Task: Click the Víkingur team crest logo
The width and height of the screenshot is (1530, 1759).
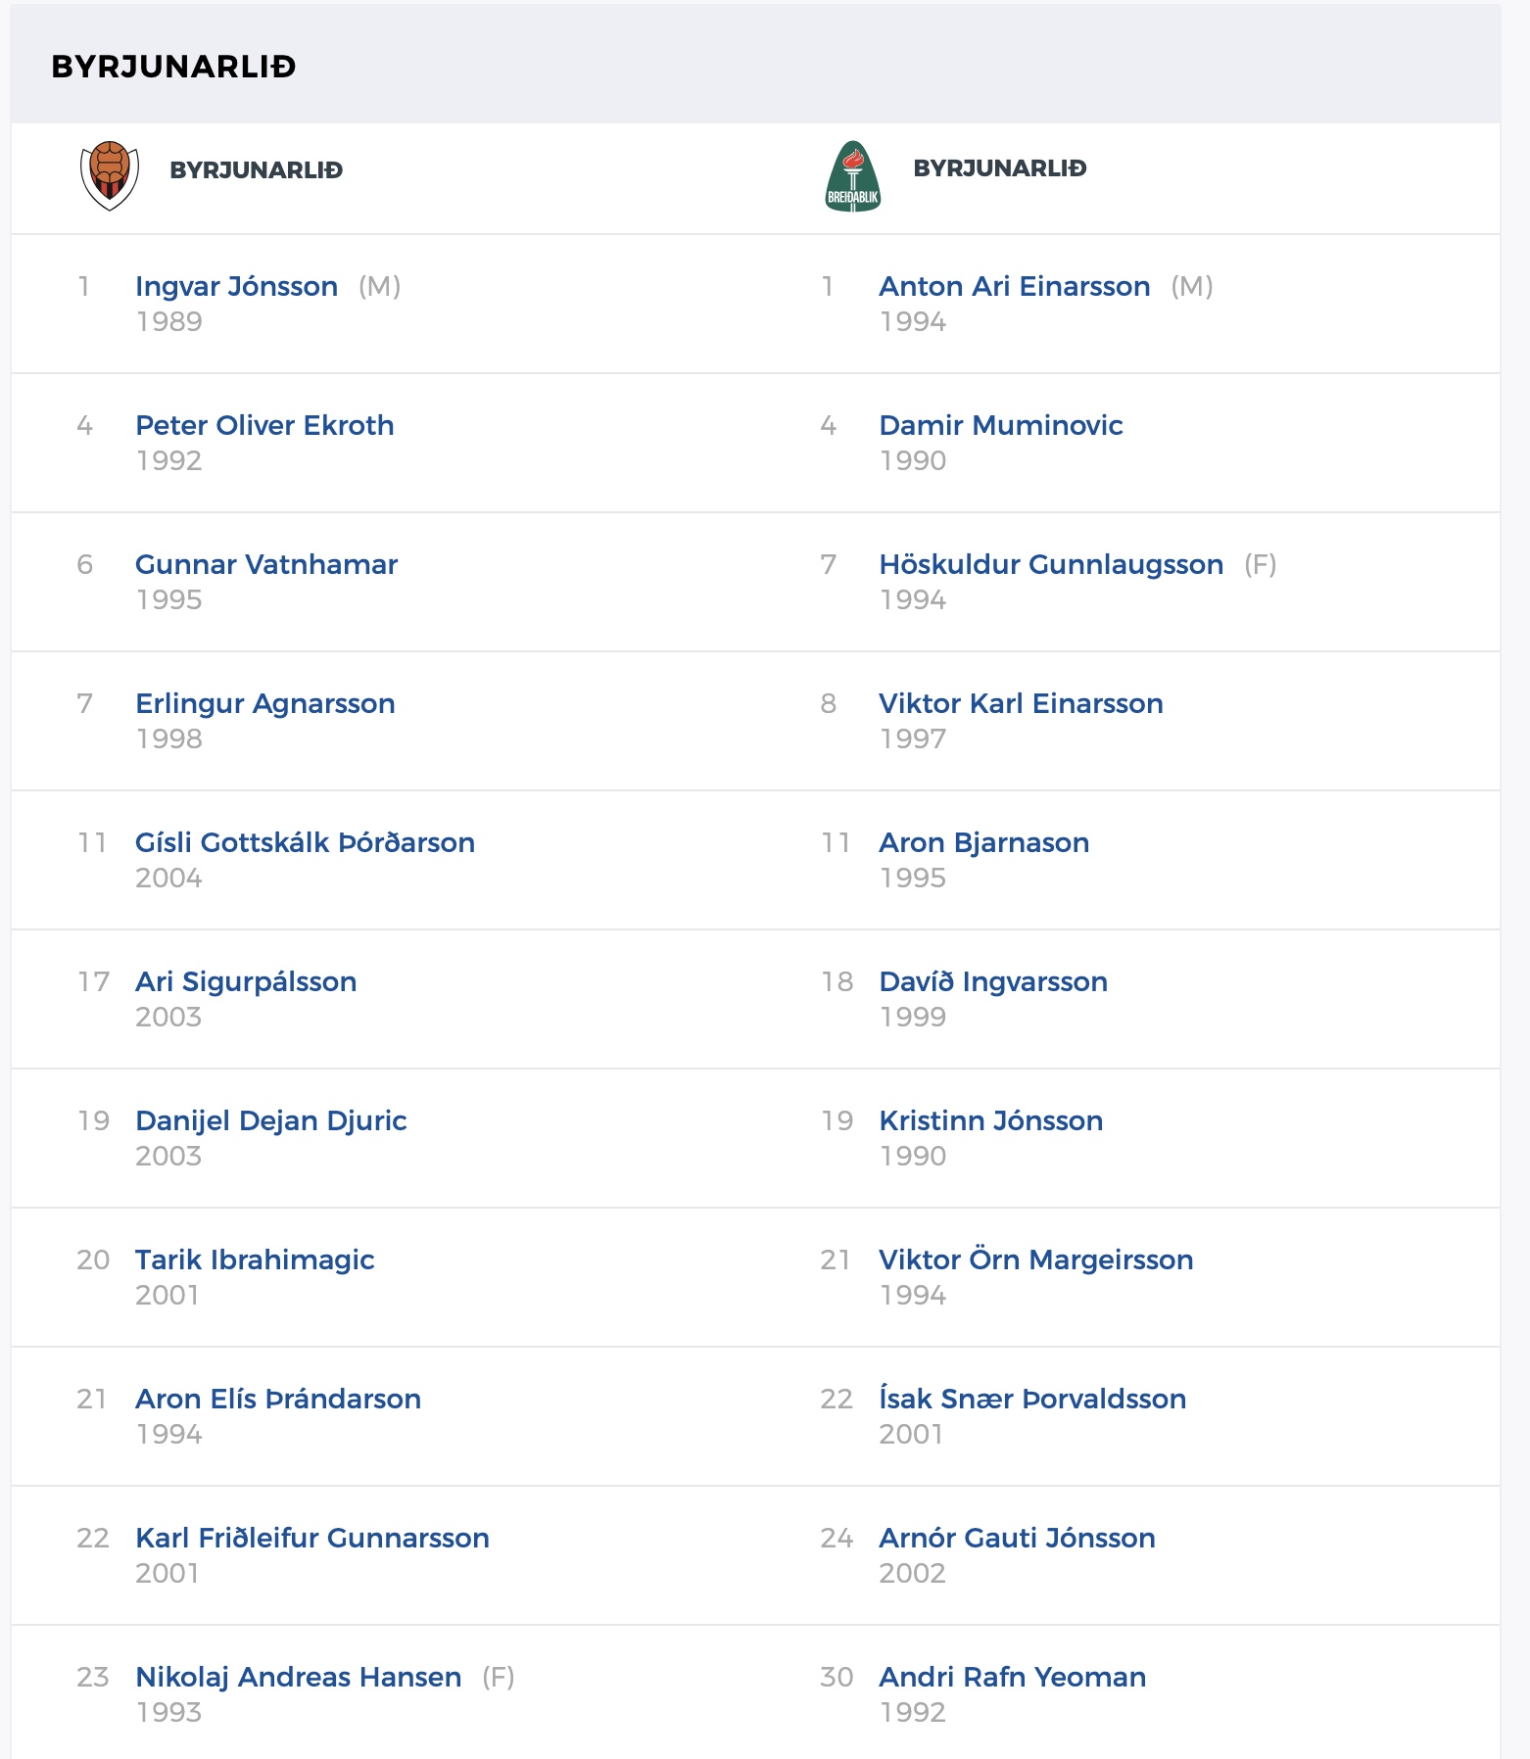Action: (110, 176)
